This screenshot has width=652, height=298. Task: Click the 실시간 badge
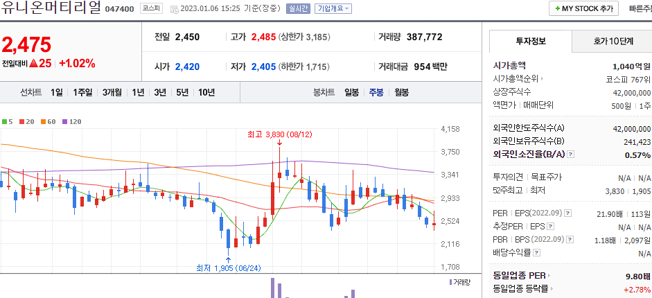tap(298, 8)
